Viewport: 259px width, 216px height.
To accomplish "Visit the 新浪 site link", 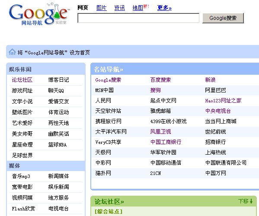I will pyautogui.click(x=210, y=80).
